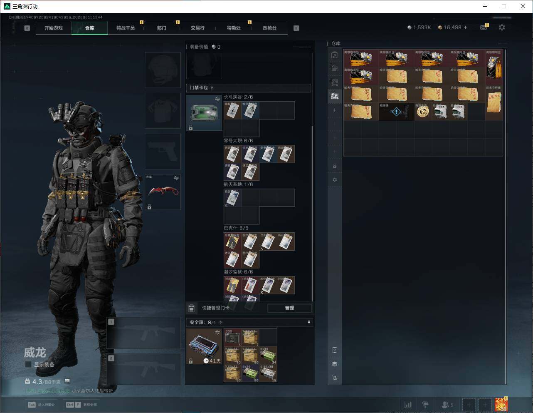
Task: Click the swap icon on the keycard case
Action: 217,99
